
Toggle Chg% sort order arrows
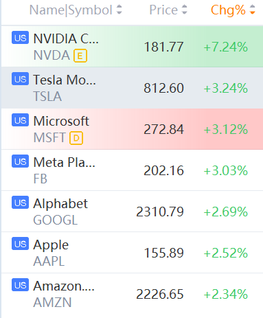(252, 10)
